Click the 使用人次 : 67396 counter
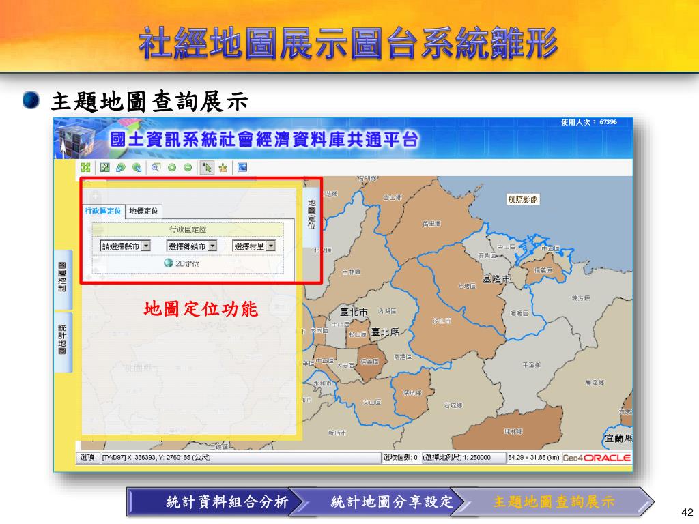Viewport: 699px width, 524px height. click(x=589, y=122)
